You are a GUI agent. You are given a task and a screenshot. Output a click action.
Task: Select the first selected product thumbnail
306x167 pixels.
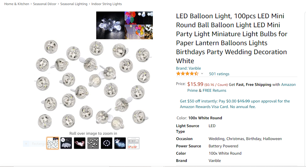[53, 143]
